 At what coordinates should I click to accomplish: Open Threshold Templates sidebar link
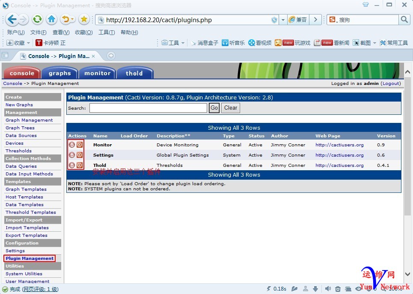pos(31,212)
